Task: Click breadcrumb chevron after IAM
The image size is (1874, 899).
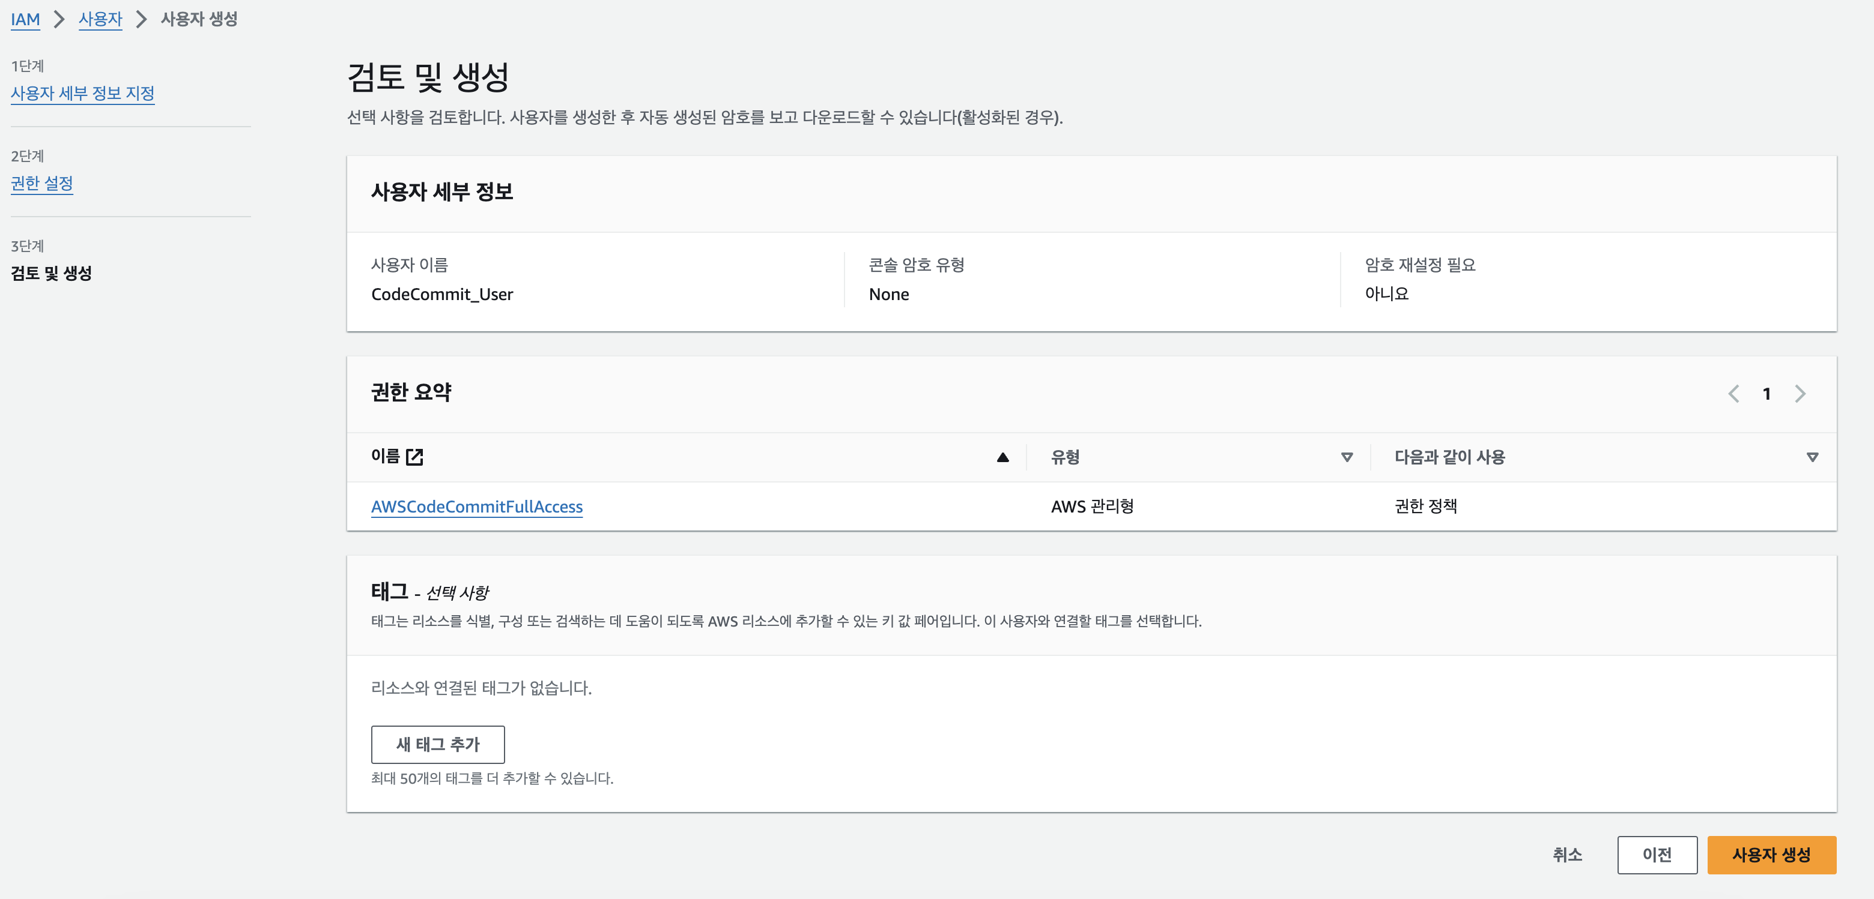Action: [x=59, y=19]
